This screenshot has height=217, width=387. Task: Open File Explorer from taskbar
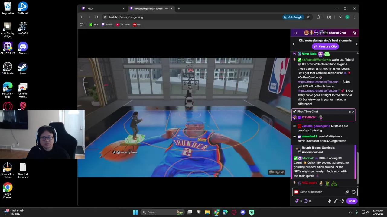[x=207, y=212]
